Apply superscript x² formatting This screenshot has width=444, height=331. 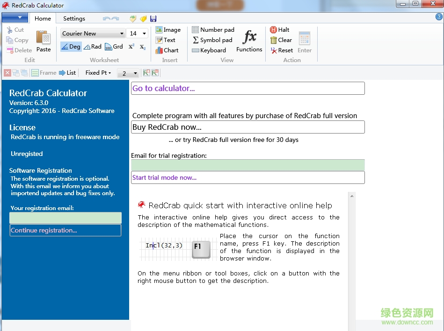point(131,47)
